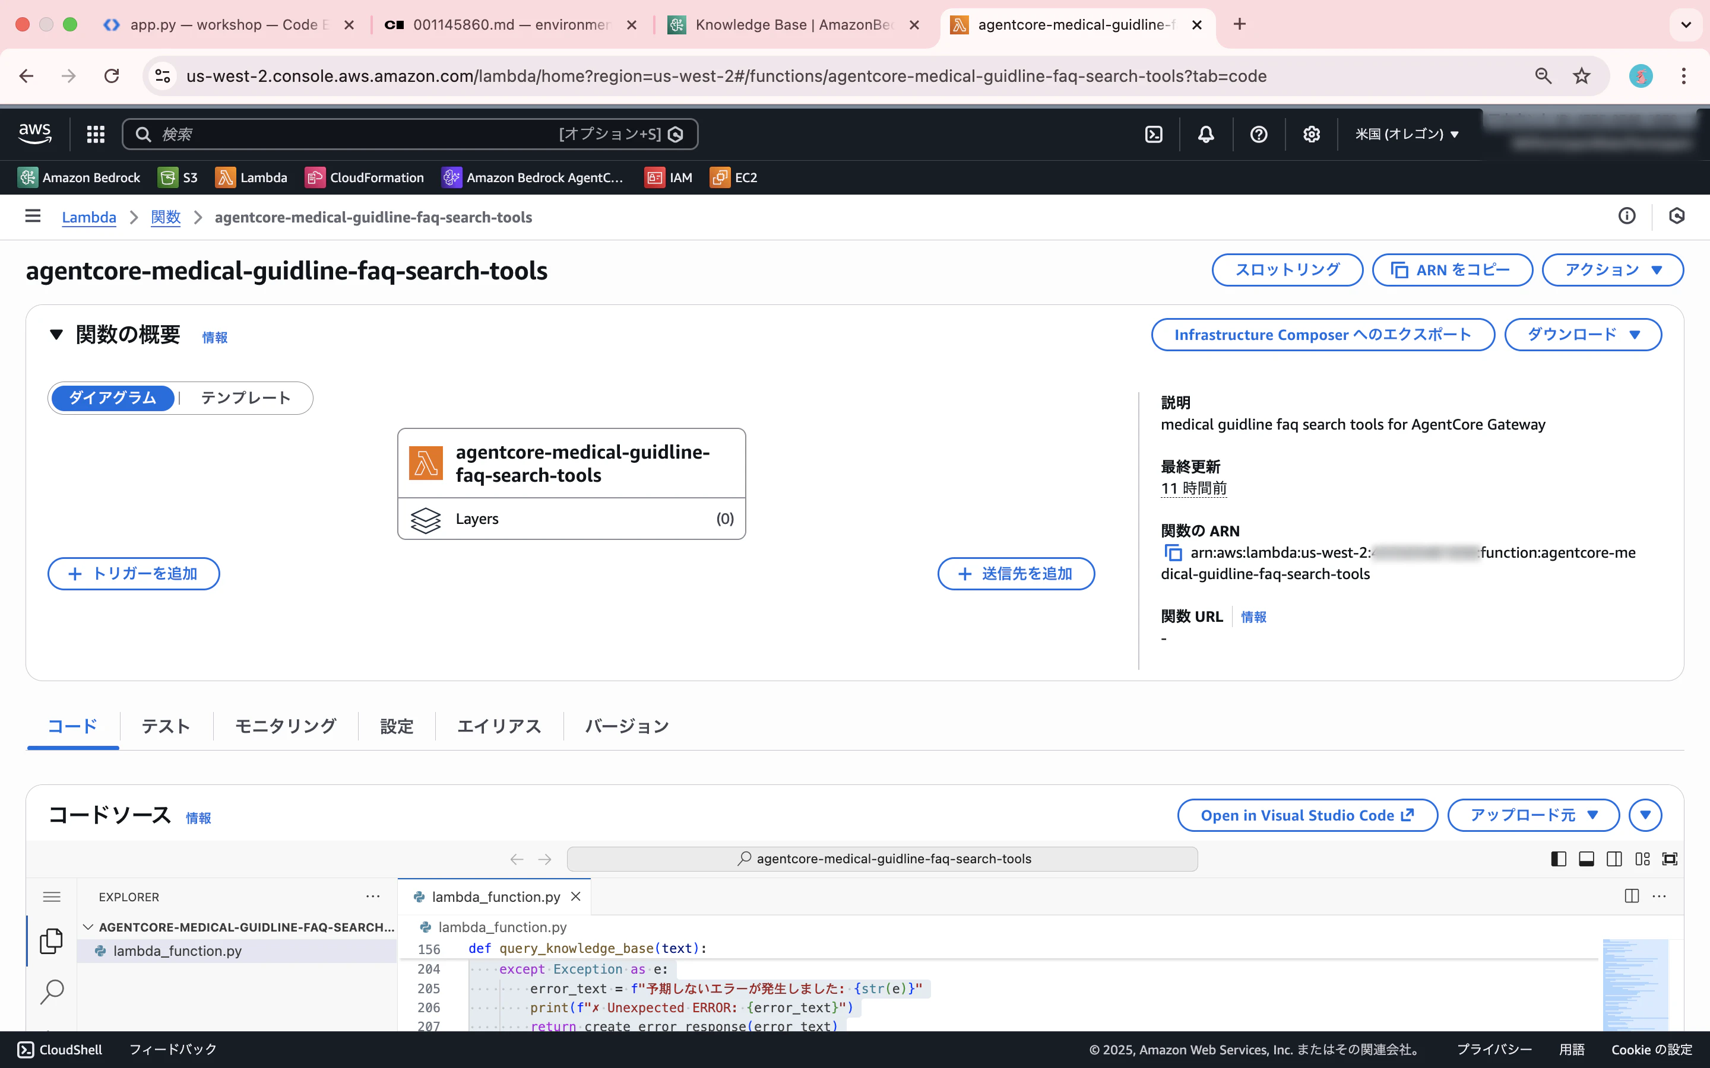Open the Amazon Bedrock shortcut in favorites bar
Screen dimensions: 1710x1068
(79, 177)
